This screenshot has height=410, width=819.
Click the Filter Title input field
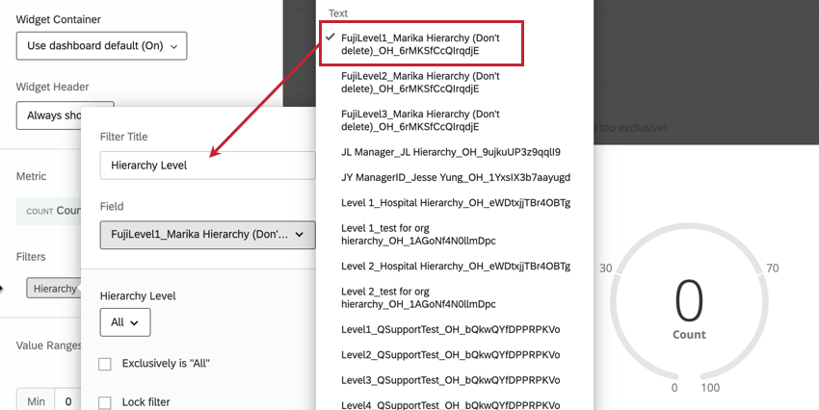pos(207,166)
